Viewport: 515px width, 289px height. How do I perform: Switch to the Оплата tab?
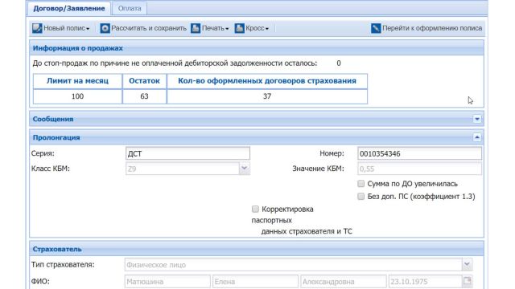(130, 9)
